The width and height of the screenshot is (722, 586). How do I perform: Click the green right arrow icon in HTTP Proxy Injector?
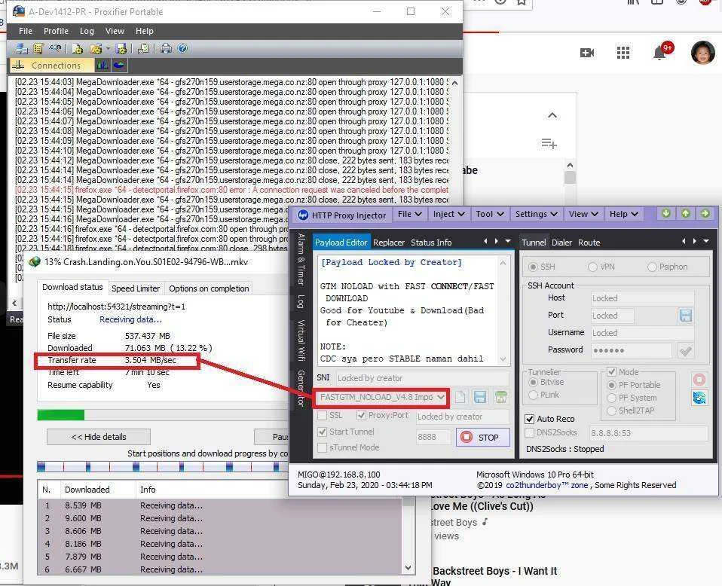point(705,213)
